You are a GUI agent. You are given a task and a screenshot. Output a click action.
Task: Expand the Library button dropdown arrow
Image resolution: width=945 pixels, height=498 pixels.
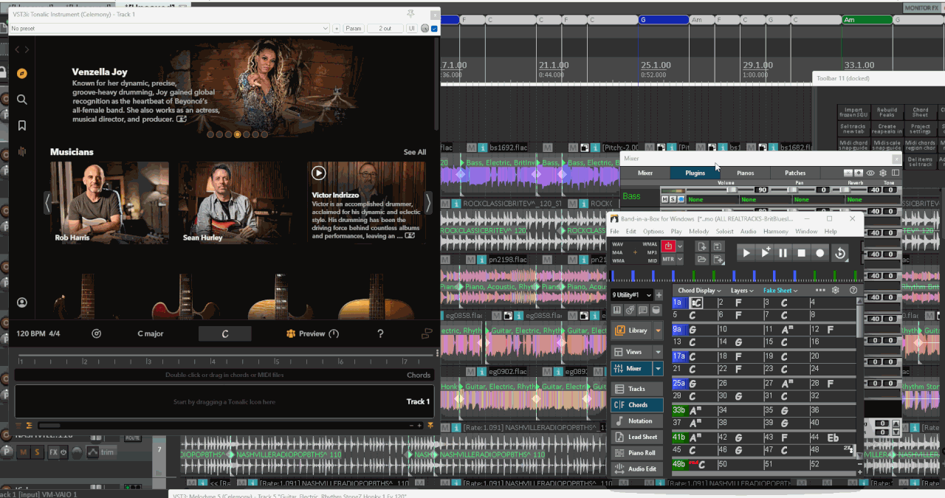point(659,331)
